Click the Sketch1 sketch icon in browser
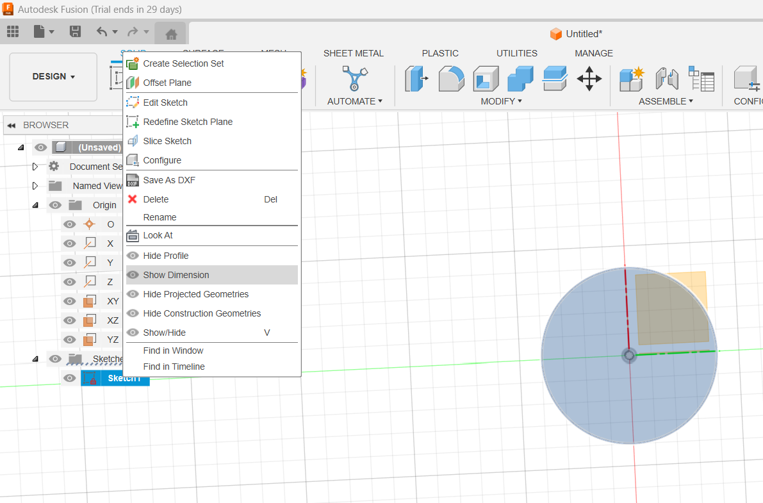Screen dimensions: 763x503 [90, 378]
